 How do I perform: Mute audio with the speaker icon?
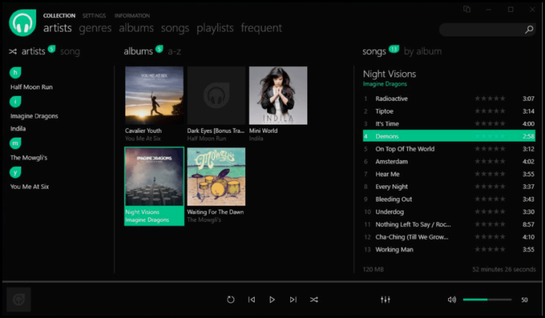(x=452, y=299)
